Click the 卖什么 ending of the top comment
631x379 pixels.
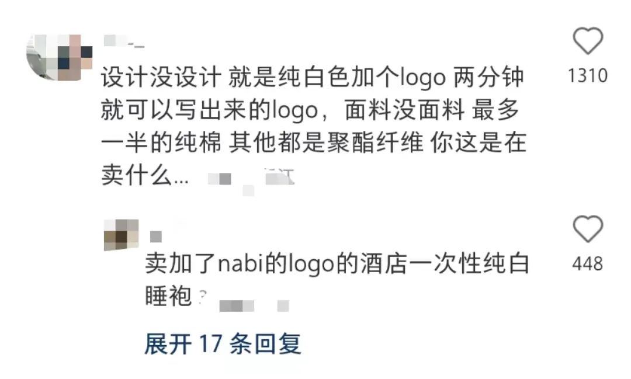145,175
